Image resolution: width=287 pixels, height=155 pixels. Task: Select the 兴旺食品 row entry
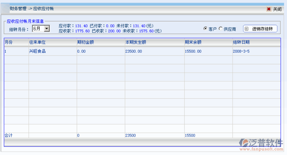pyautogui.click(x=37, y=51)
